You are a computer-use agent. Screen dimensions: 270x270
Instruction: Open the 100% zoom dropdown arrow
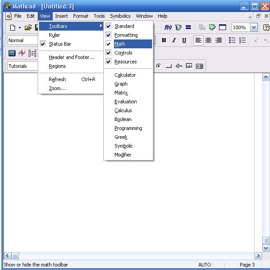tap(254, 27)
